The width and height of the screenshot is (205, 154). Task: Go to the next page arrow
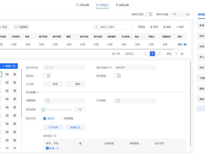(159, 54)
